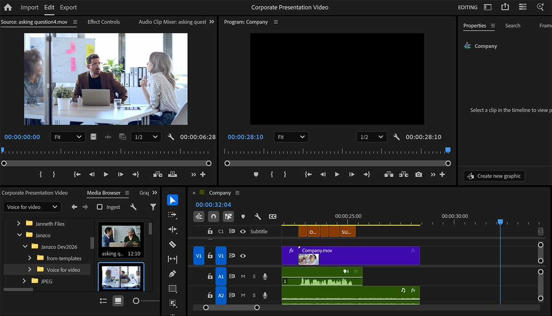Toggle Snap in timeline (magnet icon)
Image resolution: width=552 pixels, height=316 pixels.
pos(213,216)
